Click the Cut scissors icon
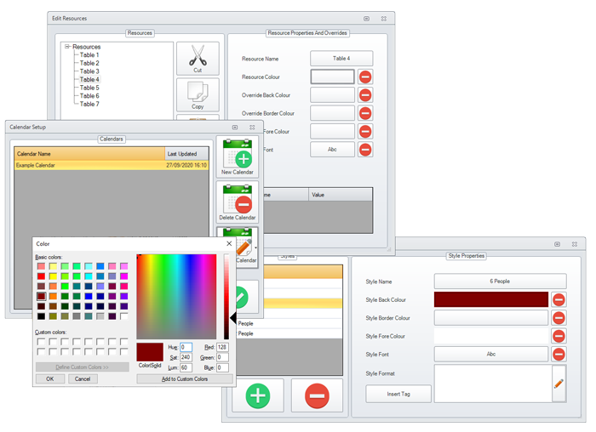596x432 pixels. pos(198,57)
